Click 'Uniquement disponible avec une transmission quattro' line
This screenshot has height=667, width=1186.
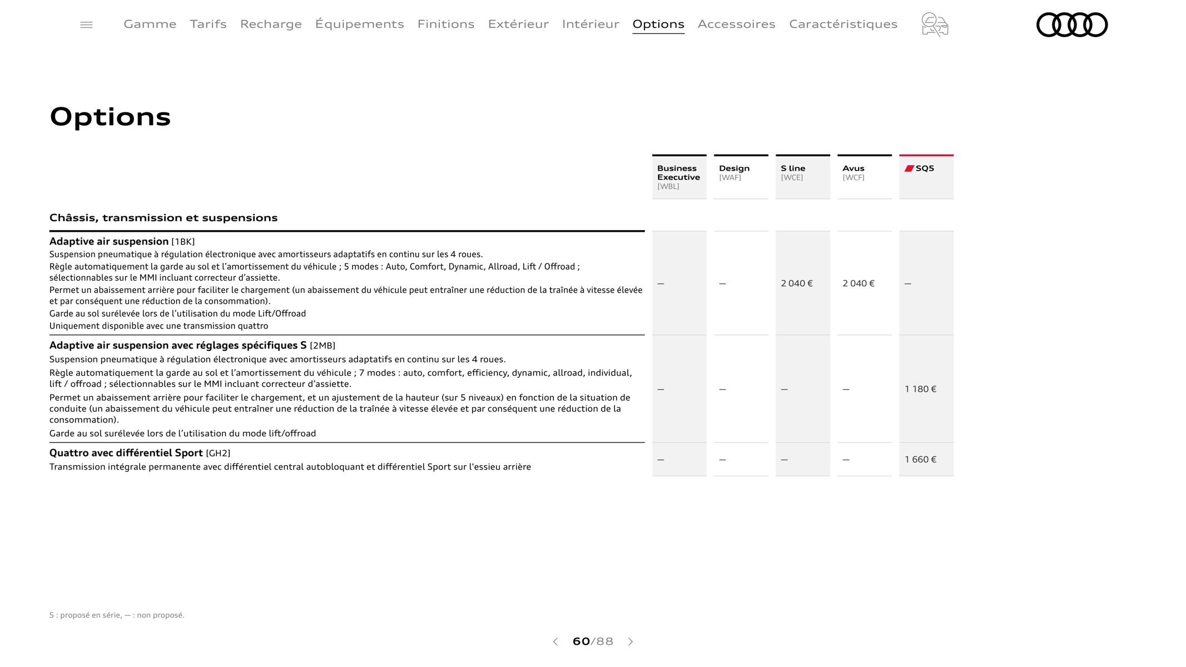(x=158, y=326)
